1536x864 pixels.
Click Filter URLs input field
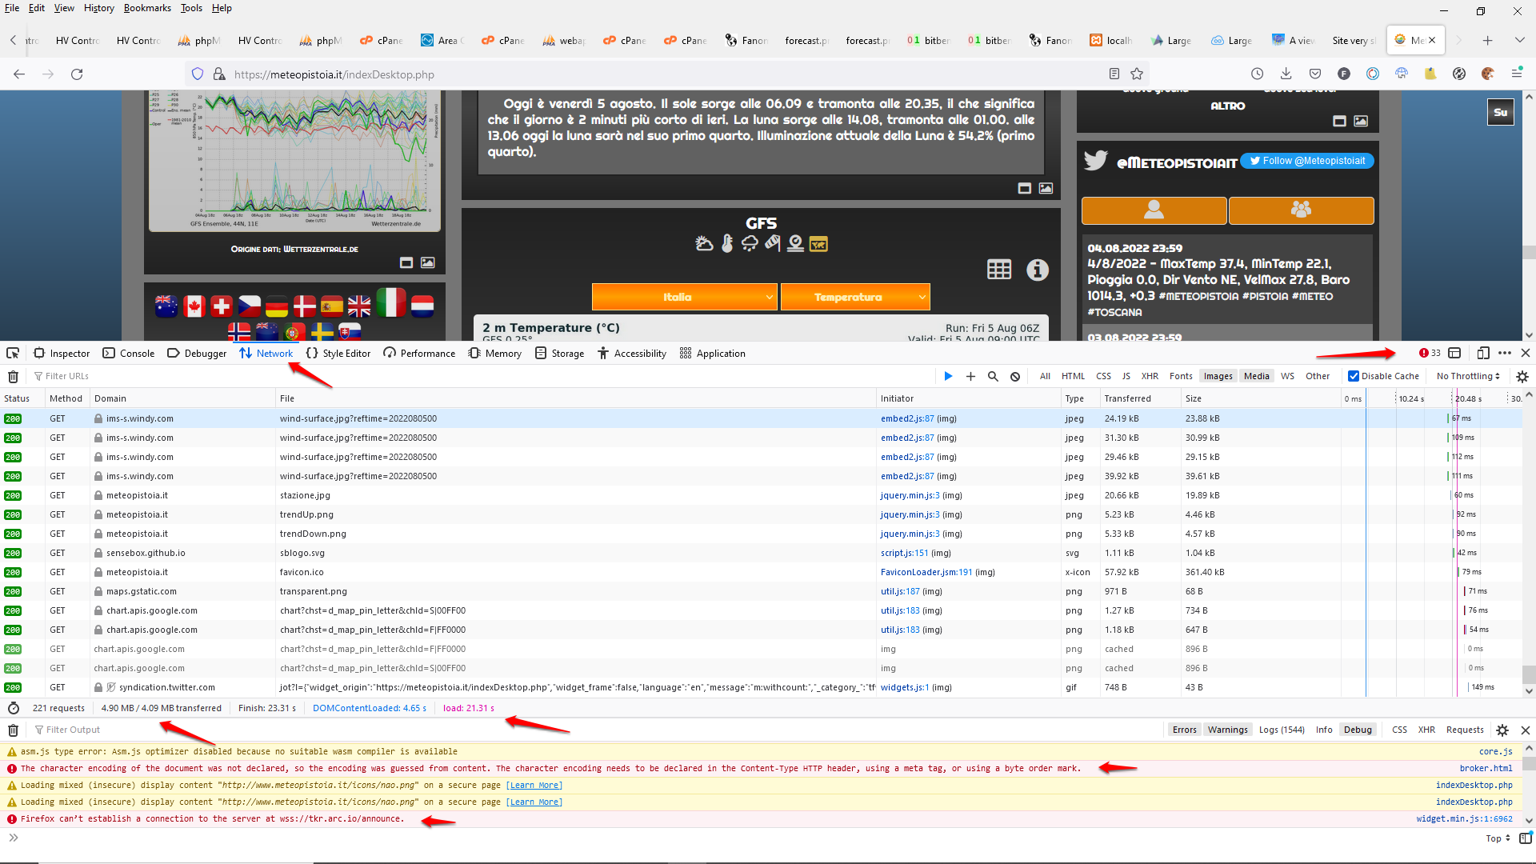tap(480, 376)
